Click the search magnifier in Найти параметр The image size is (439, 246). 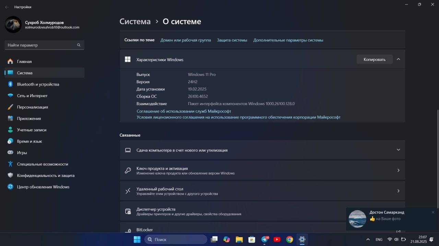79,45
